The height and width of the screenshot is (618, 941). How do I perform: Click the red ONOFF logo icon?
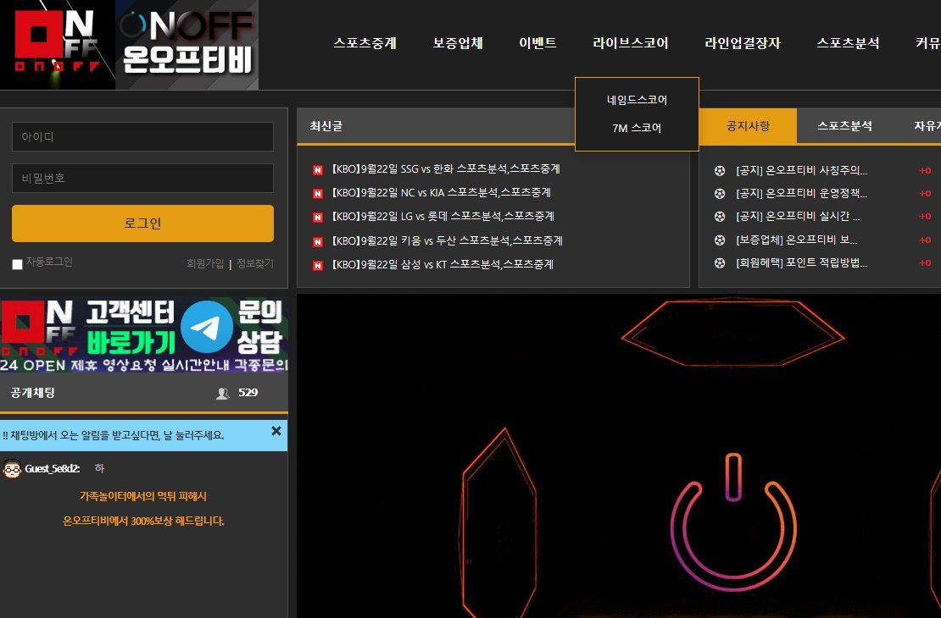point(57,44)
